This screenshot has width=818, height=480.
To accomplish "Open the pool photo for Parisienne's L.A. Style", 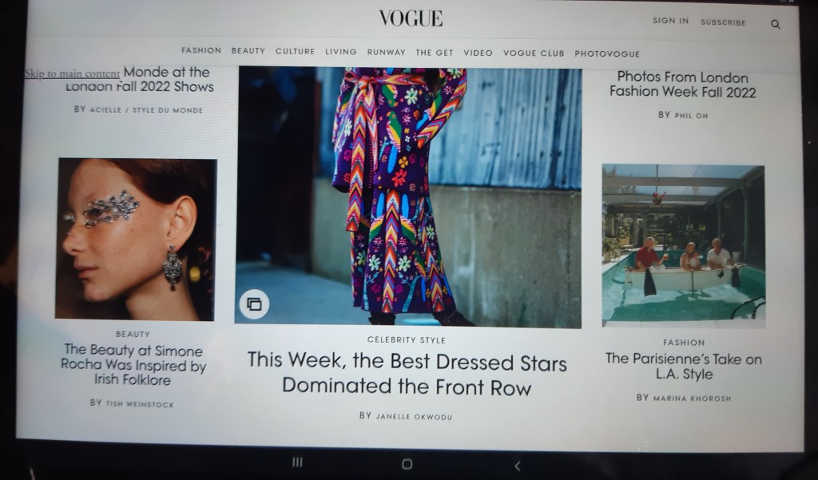I will (x=684, y=246).
